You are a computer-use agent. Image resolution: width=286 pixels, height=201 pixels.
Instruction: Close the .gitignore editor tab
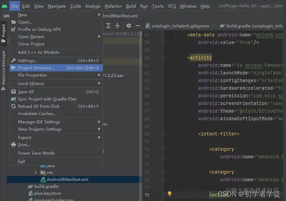click(213, 26)
